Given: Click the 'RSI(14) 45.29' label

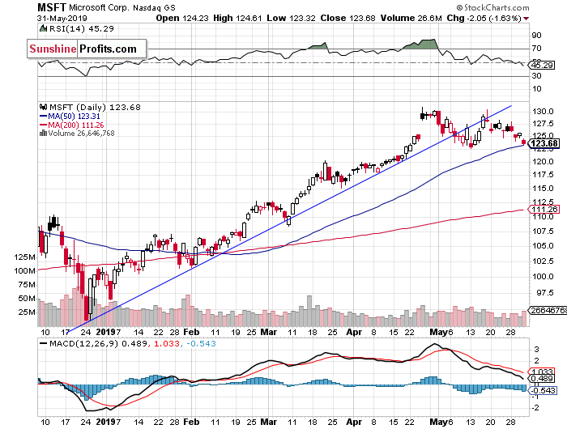Looking at the screenshot, I should point(81,28).
